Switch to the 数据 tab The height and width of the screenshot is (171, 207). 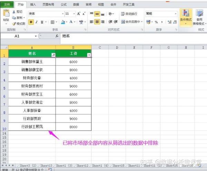pyautogui.click(x=76, y=4)
